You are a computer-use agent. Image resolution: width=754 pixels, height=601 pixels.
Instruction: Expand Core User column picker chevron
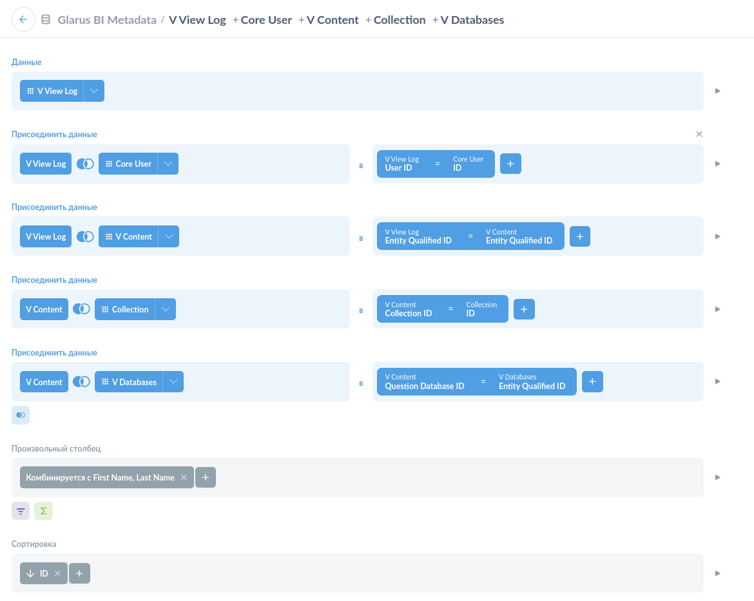pos(168,164)
